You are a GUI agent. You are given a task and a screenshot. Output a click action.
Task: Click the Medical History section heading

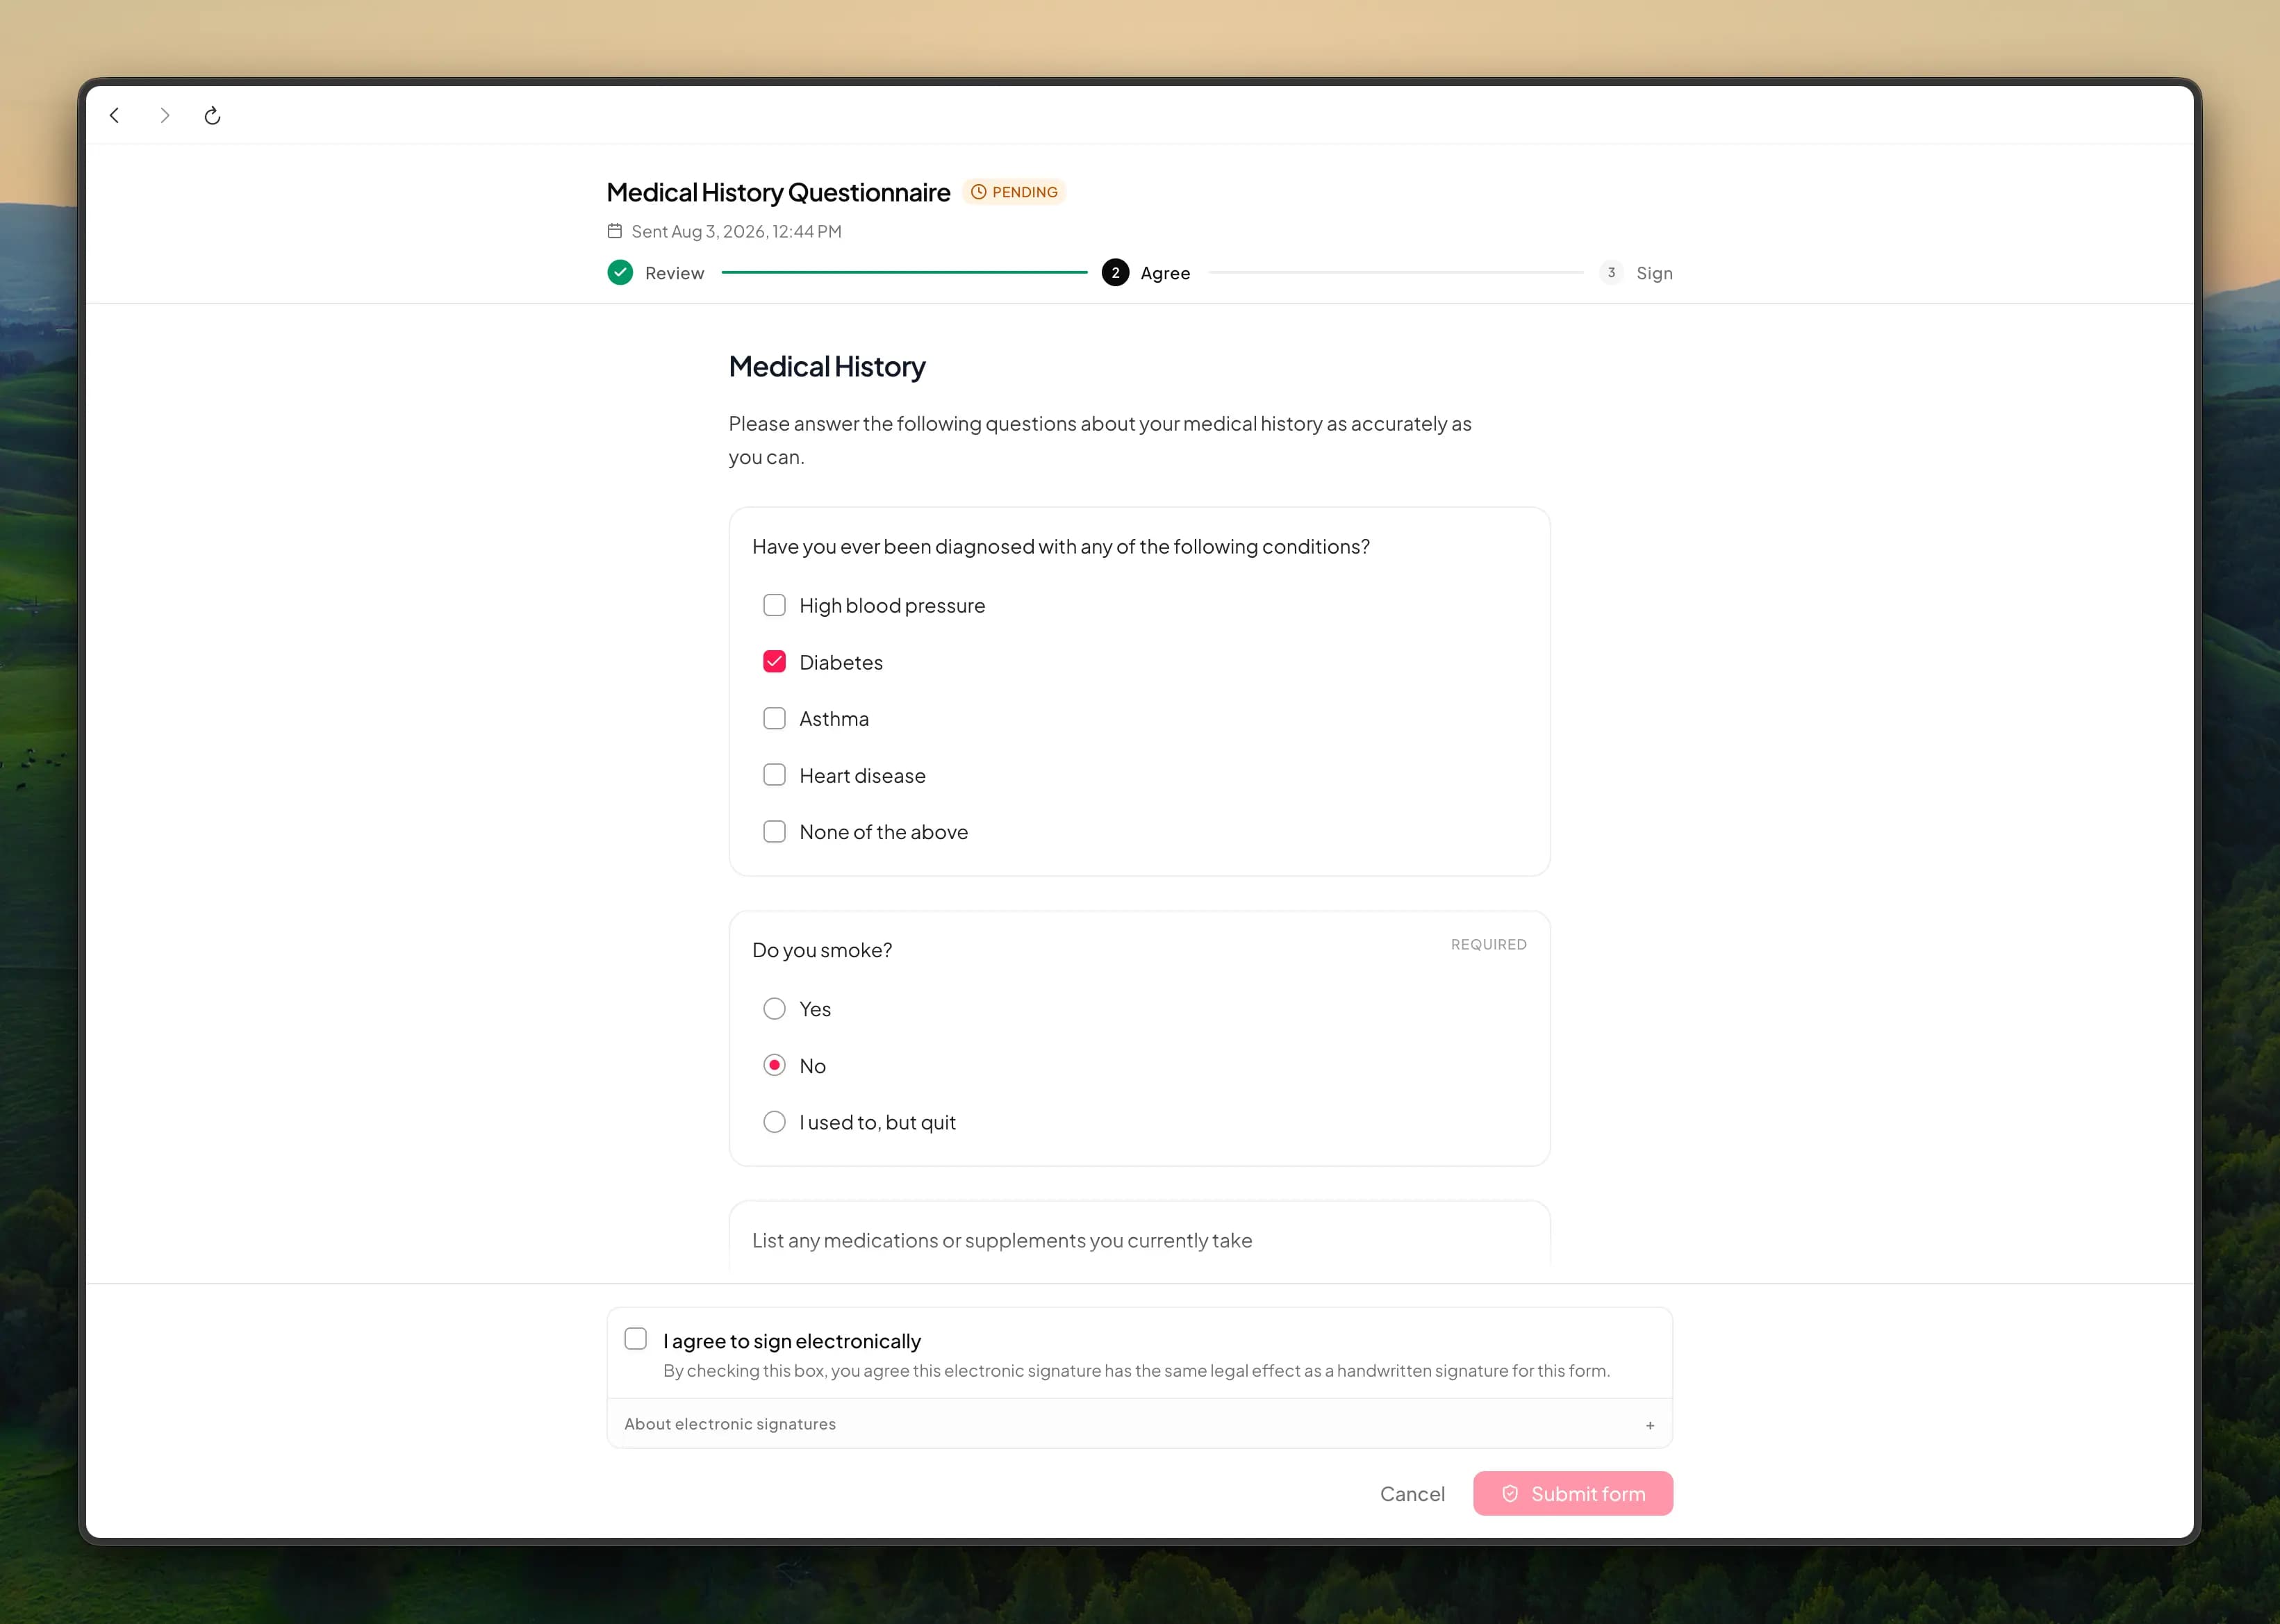click(x=827, y=367)
